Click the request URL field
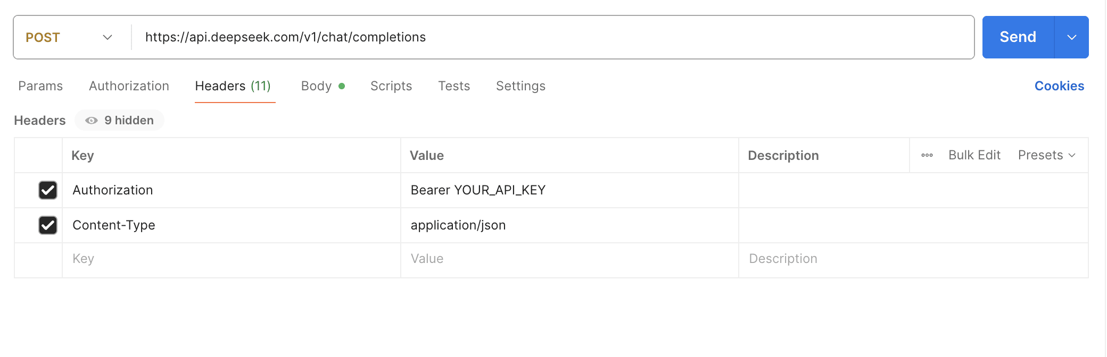The width and height of the screenshot is (1107, 357). (532, 37)
